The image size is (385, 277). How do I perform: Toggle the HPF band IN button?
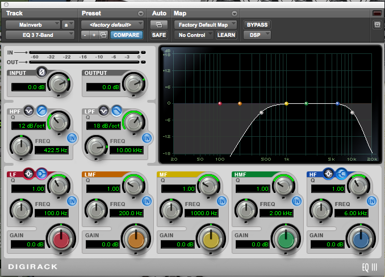[x=72, y=138]
